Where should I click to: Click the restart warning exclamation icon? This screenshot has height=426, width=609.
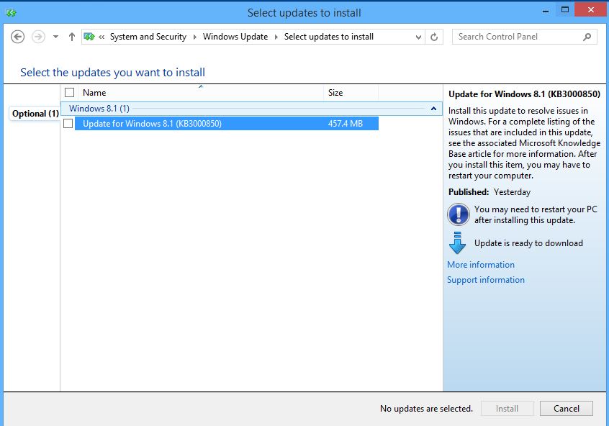point(459,214)
